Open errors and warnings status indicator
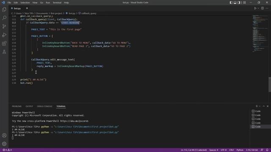 click(7, 150)
